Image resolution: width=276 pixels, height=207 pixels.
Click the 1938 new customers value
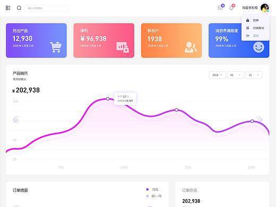click(154, 39)
